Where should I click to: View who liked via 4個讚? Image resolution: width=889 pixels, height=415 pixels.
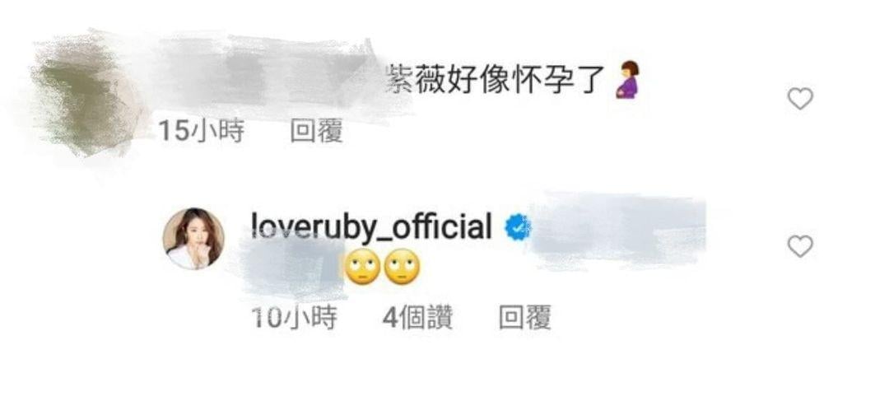tap(418, 318)
